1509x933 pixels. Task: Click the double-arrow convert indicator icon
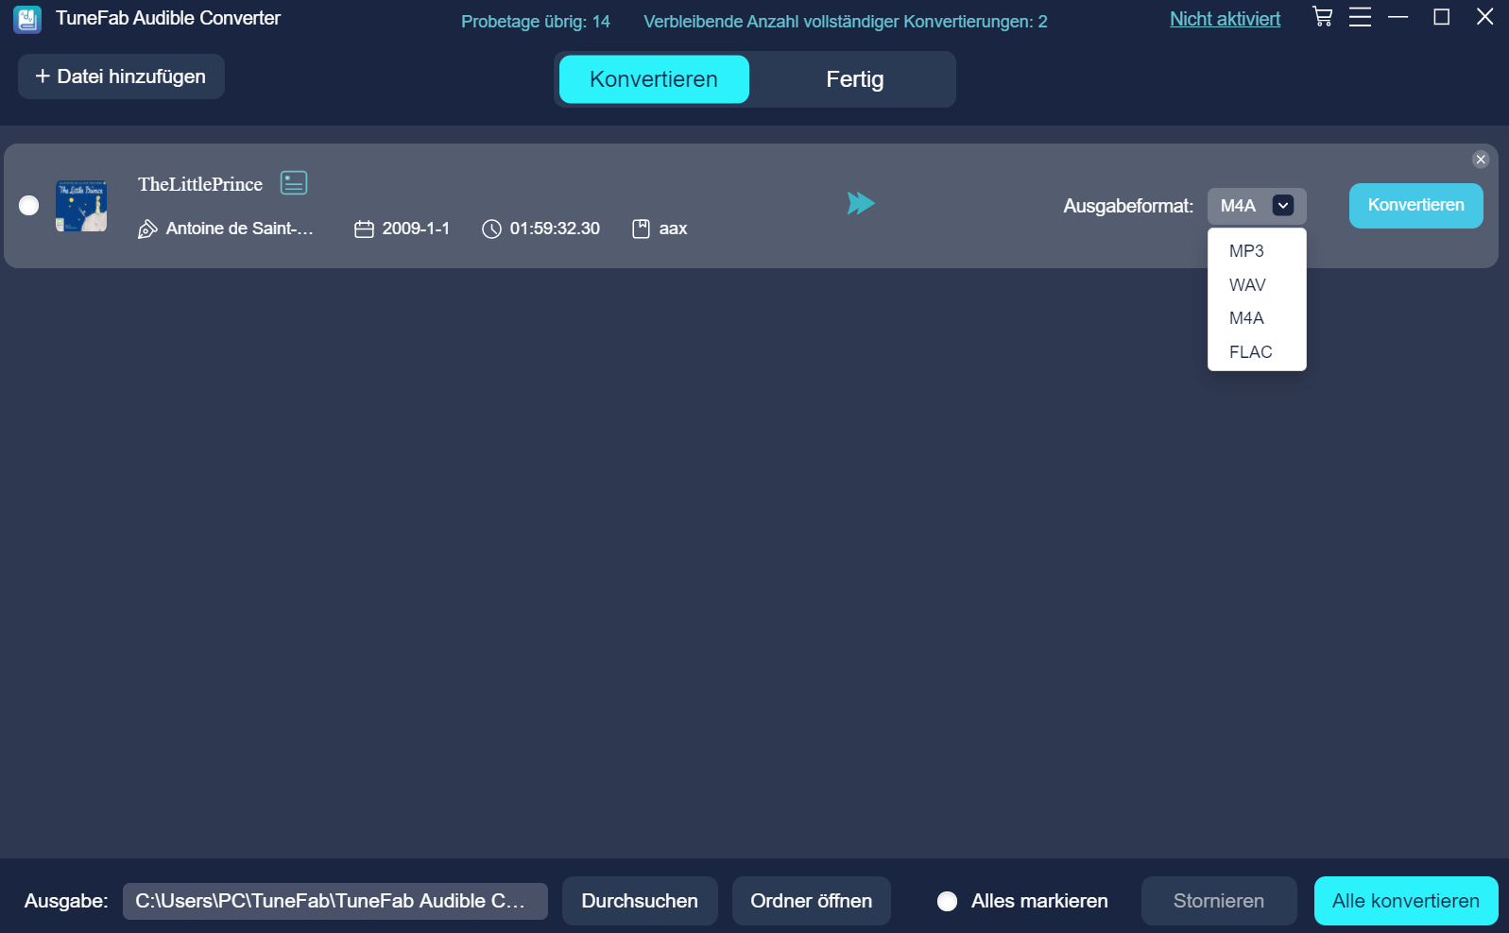861,203
